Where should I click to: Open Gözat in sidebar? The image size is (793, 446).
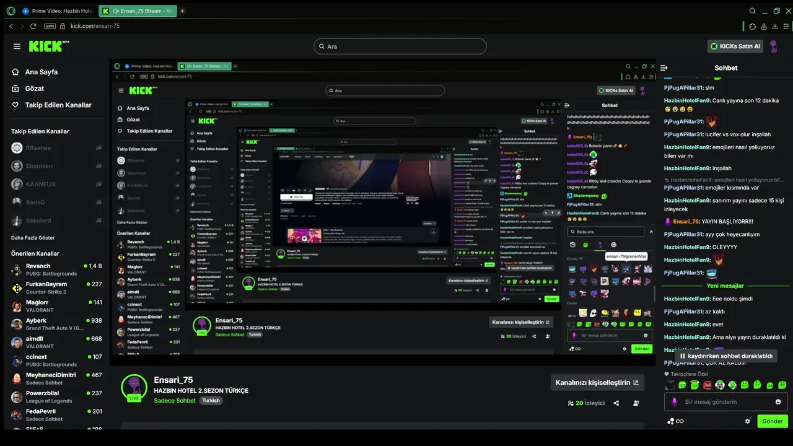[x=28, y=89]
